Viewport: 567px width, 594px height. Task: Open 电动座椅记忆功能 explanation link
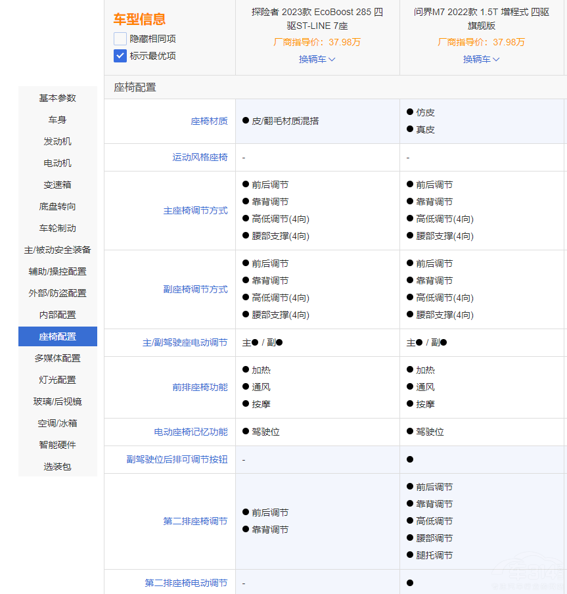191,432
